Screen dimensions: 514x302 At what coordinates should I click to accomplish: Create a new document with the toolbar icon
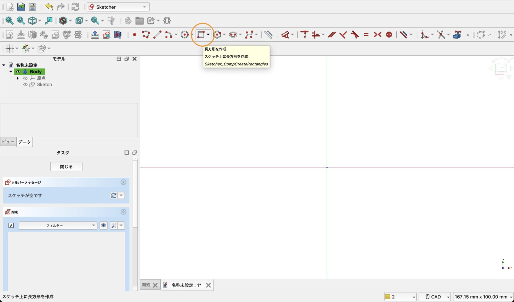[x=10, y=7]
